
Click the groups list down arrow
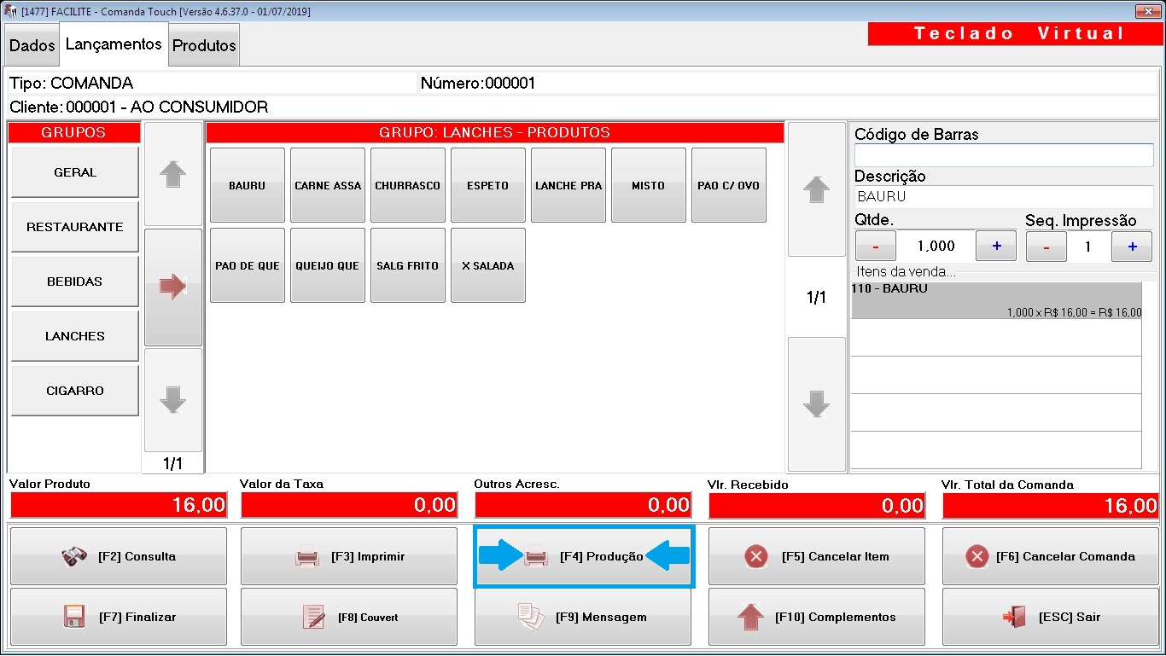click(x=173, y=399)
